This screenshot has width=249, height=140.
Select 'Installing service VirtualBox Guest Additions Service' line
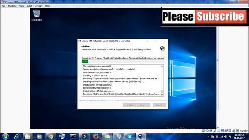[113, 82]
